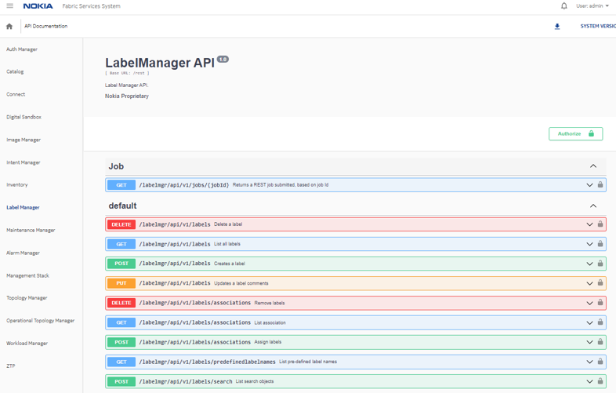Expand the Delete a label chevron
The height and width of the screenshot is (393, 616).
tap(589, 224)
